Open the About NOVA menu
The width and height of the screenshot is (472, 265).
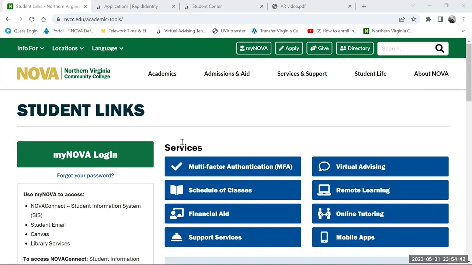pos(431,74)
